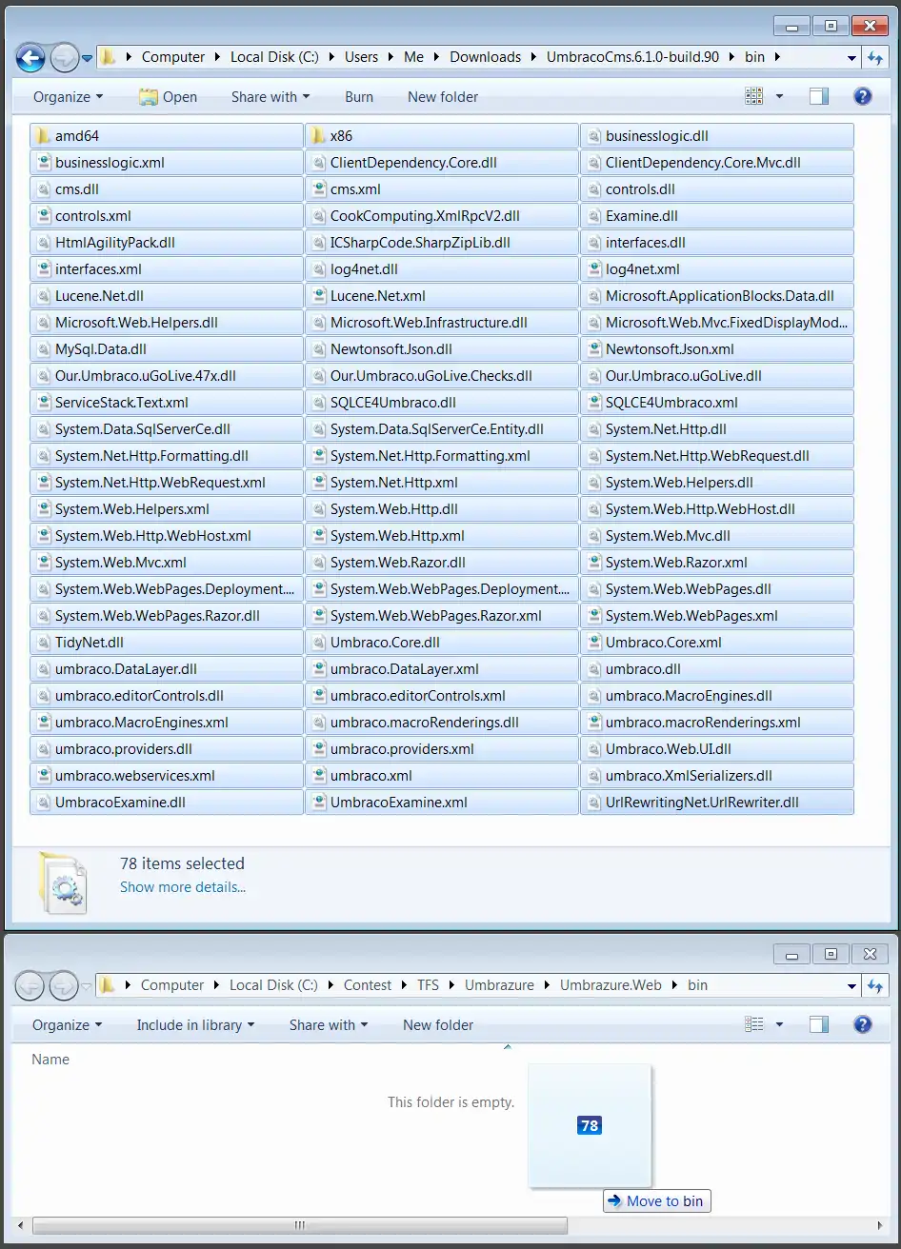Click New folder in the top window
Viewport: 901px width, 1249px height.
point(443,96)
